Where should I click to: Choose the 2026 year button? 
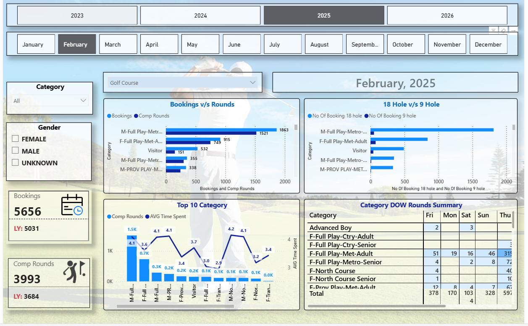point(447,16)
